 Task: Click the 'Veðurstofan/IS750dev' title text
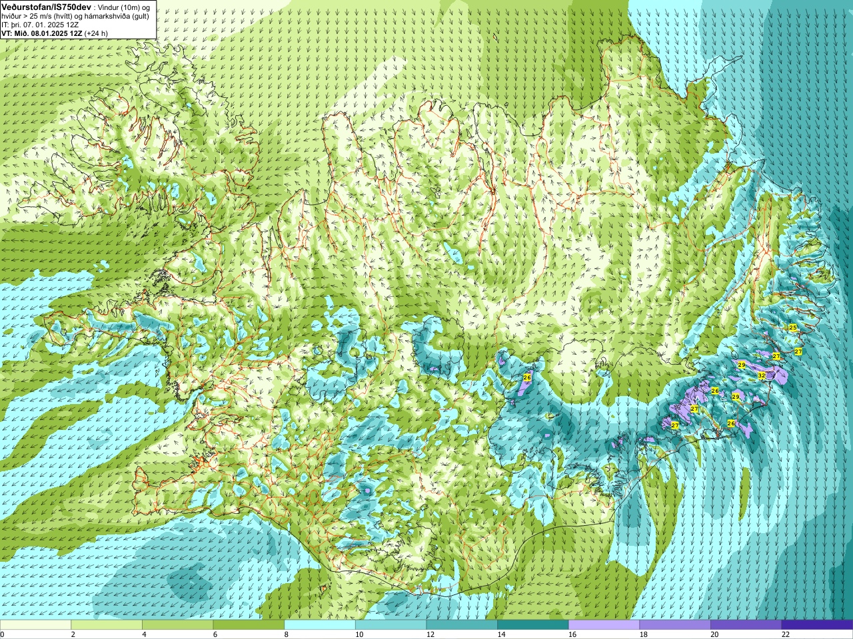tap(47, 6)
